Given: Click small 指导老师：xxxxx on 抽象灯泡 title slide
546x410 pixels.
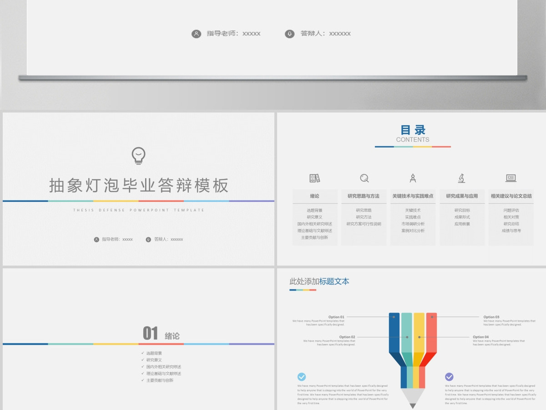Looking at the screenshot, I should (x=117, y=240).
